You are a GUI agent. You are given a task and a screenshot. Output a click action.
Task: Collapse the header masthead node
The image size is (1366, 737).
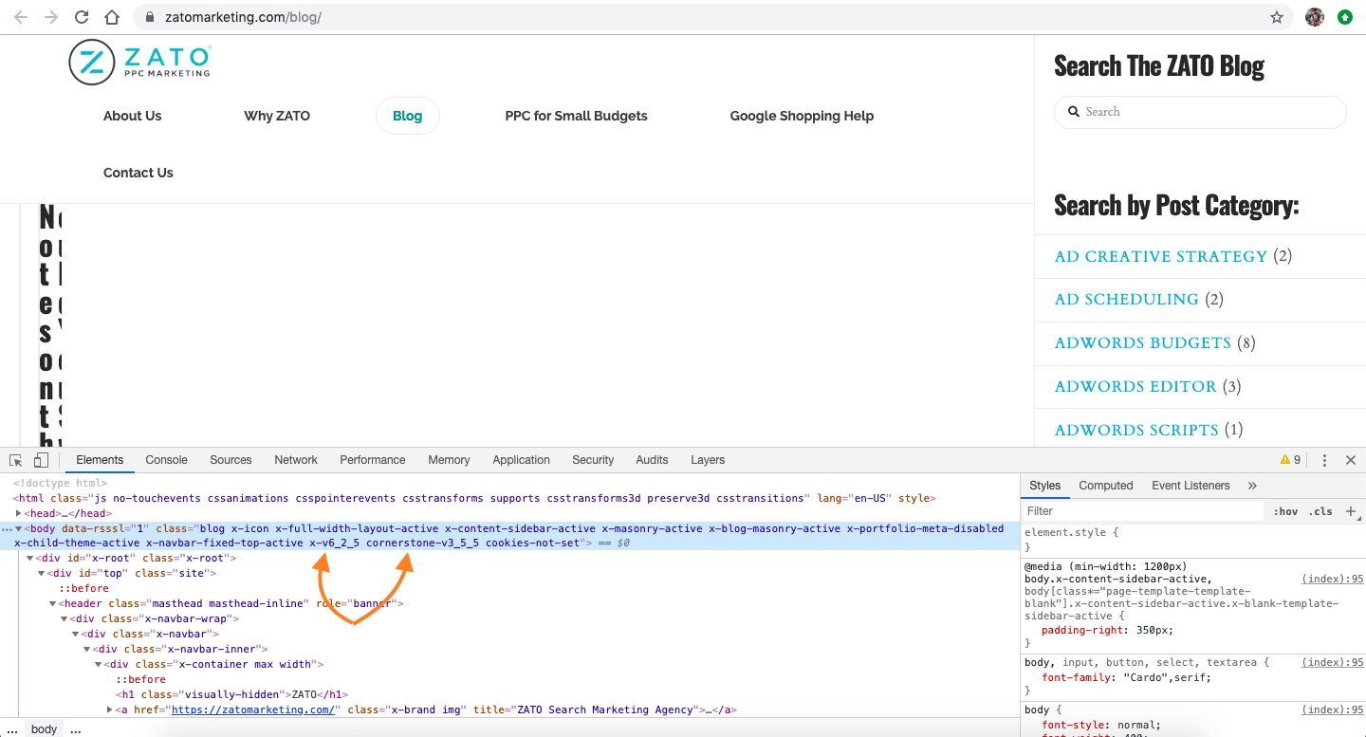click(x=53, y=604)
